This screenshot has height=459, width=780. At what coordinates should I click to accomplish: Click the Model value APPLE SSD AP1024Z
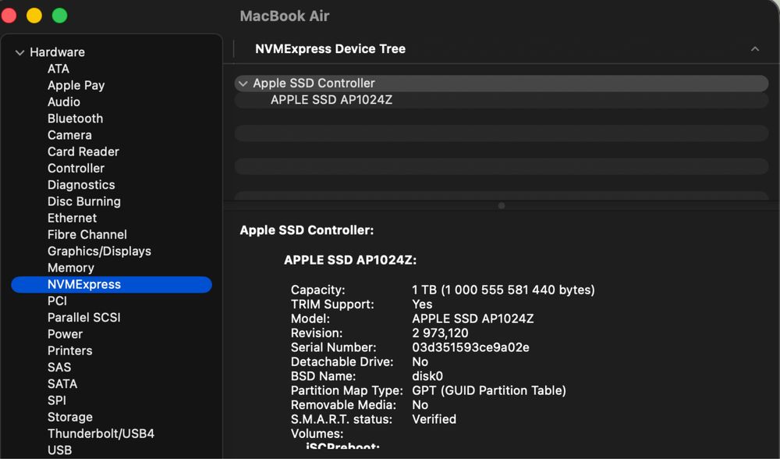[473, 318]
